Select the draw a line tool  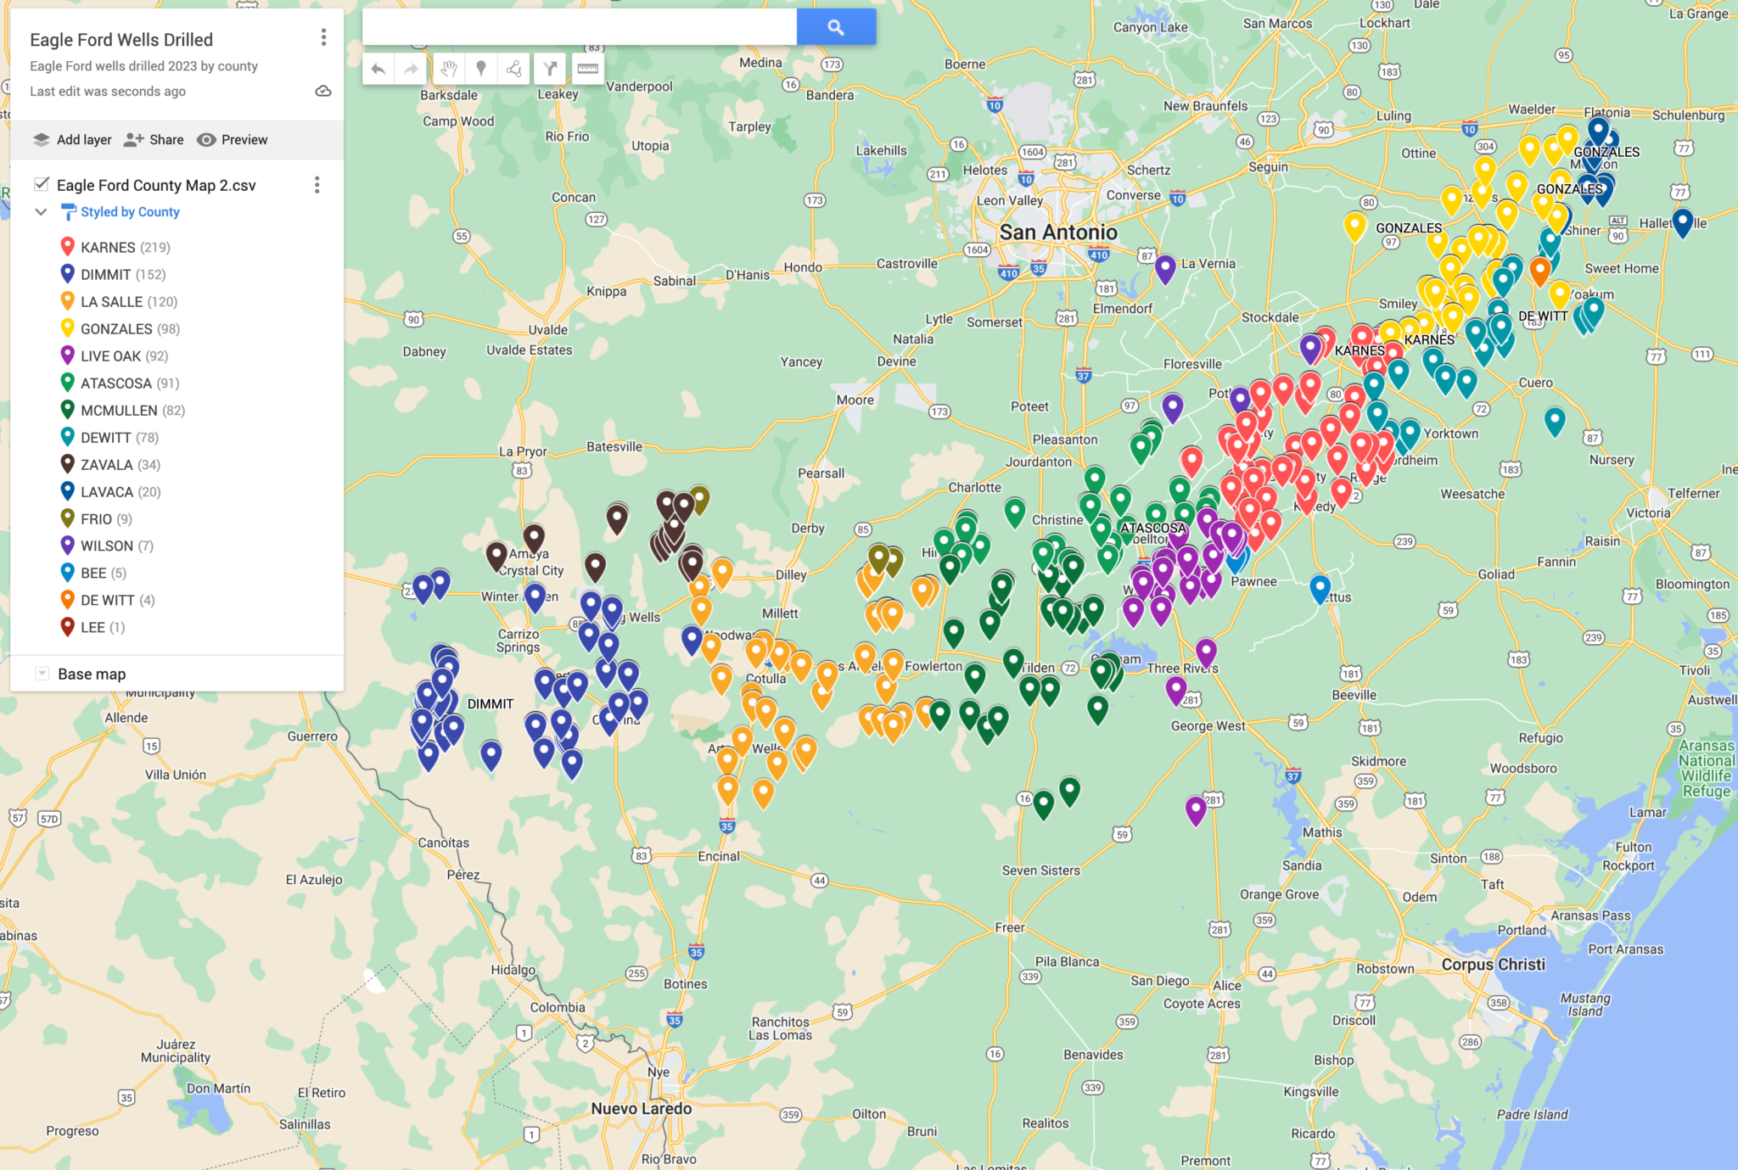(x=513, y=69)
